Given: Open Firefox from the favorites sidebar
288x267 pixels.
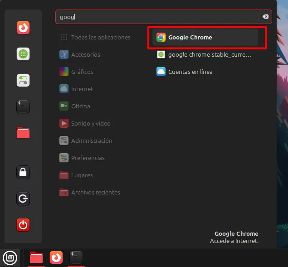Looking at the screenshot, I should [x=23, y=28].
